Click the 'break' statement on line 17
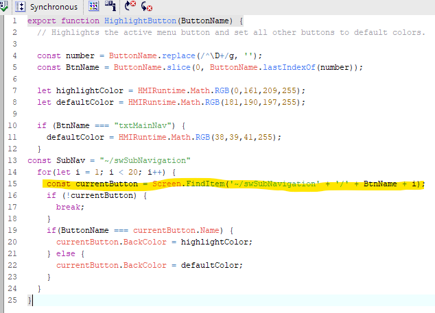The image size is (435, 313). [x=69, y=208]
